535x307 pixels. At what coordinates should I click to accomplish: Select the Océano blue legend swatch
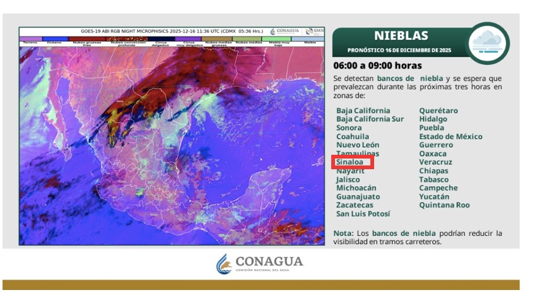(x=56, y=39)
